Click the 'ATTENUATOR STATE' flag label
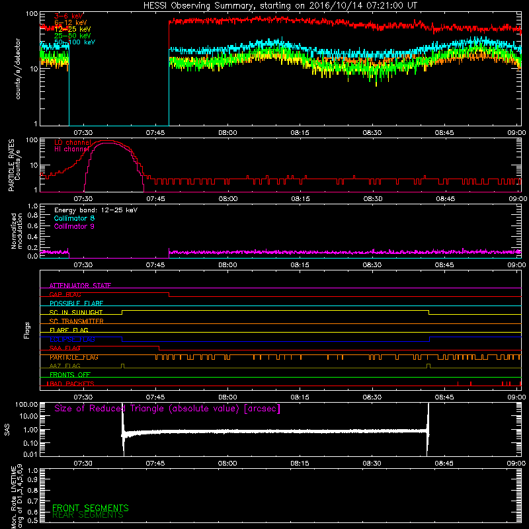Screen dimensions: 529x529 coord(80,286)
